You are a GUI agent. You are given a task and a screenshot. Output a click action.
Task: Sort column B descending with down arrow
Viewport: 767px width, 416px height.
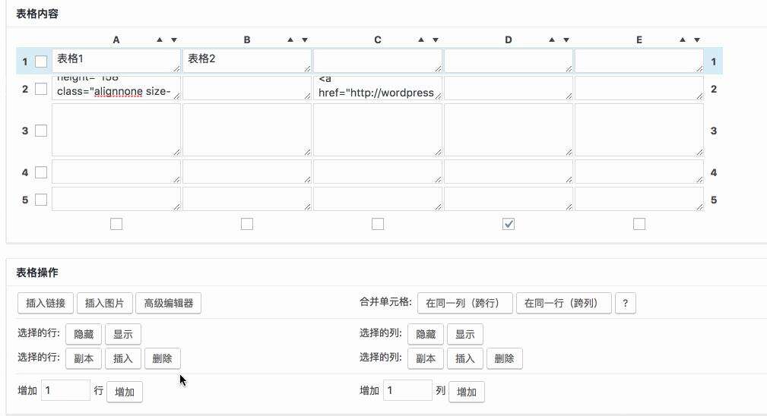305,39
